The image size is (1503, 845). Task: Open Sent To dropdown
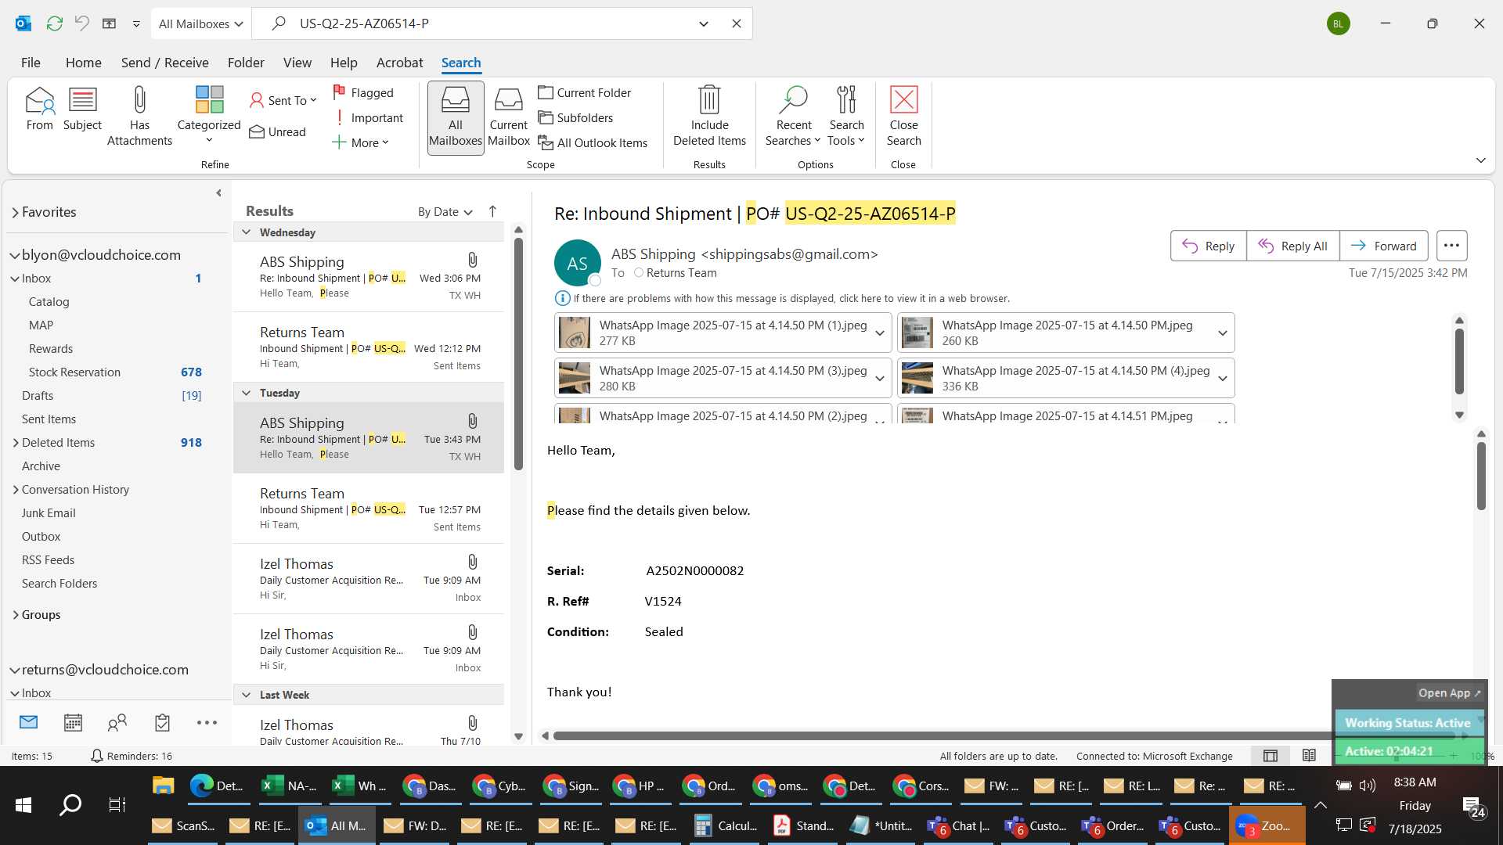tap(283, 100)
